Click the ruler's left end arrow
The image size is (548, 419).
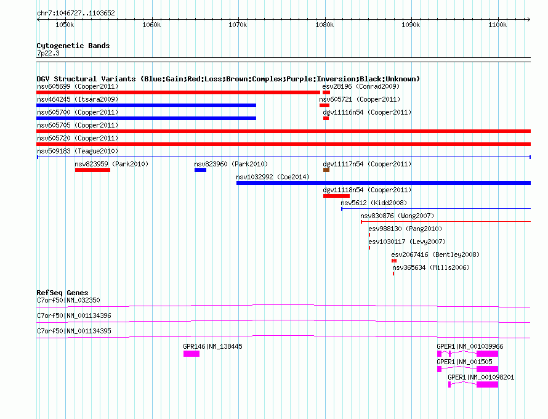pos(38,19)
